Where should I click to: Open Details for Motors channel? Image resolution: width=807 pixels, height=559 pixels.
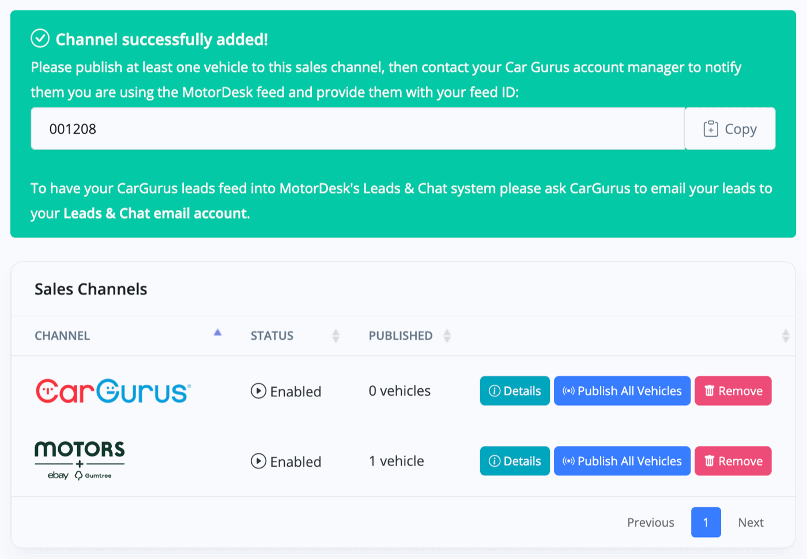pos(515,461)
